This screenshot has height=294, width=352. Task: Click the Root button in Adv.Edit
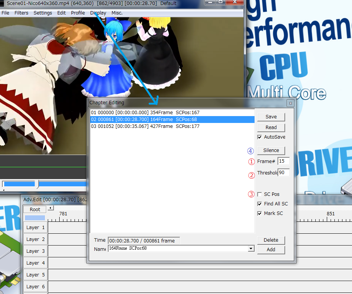click(35, 210)
